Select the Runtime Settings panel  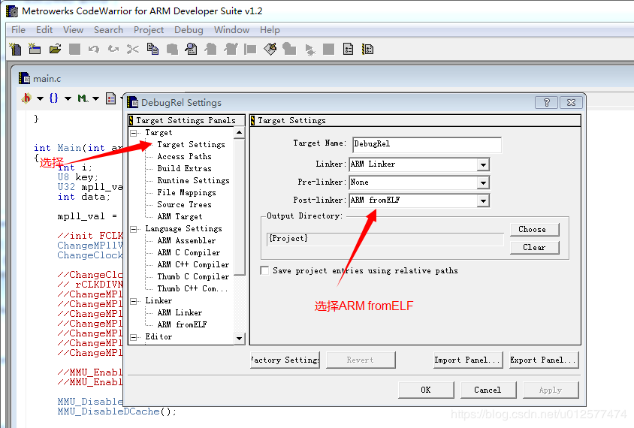pos(193,181)
